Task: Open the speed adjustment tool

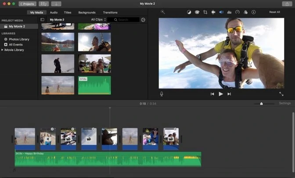Action: [237, 12]
